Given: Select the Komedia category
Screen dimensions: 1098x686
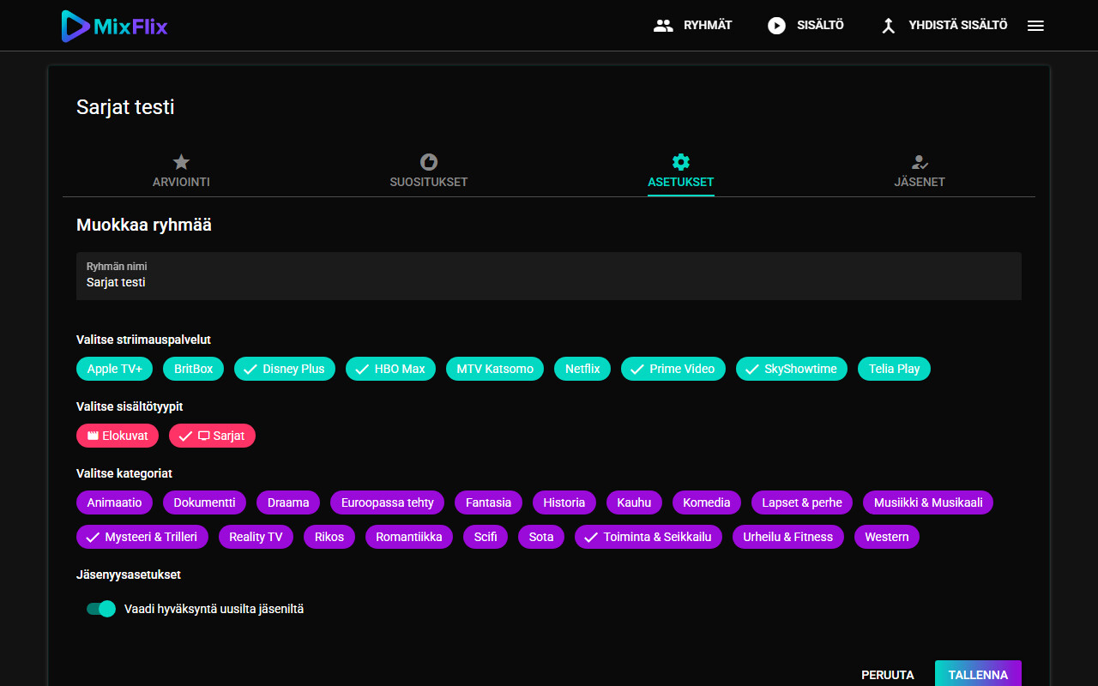Looking at the screenshot, I should point(707,502).
